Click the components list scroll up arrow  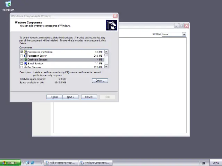[106, 52]
